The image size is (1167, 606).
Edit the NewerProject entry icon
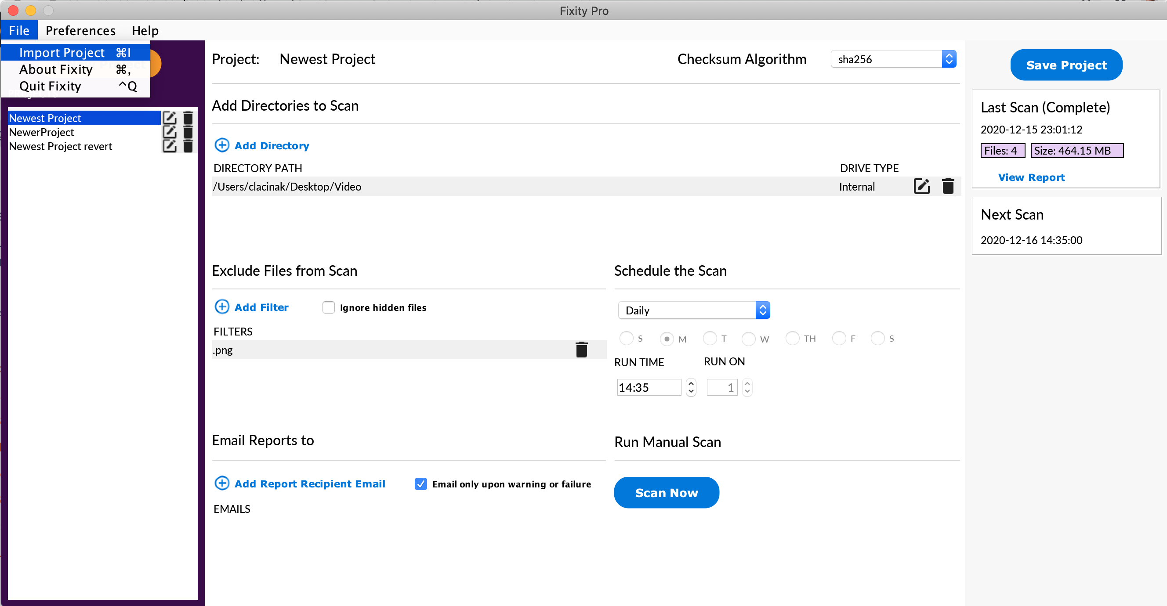point(170,132)
